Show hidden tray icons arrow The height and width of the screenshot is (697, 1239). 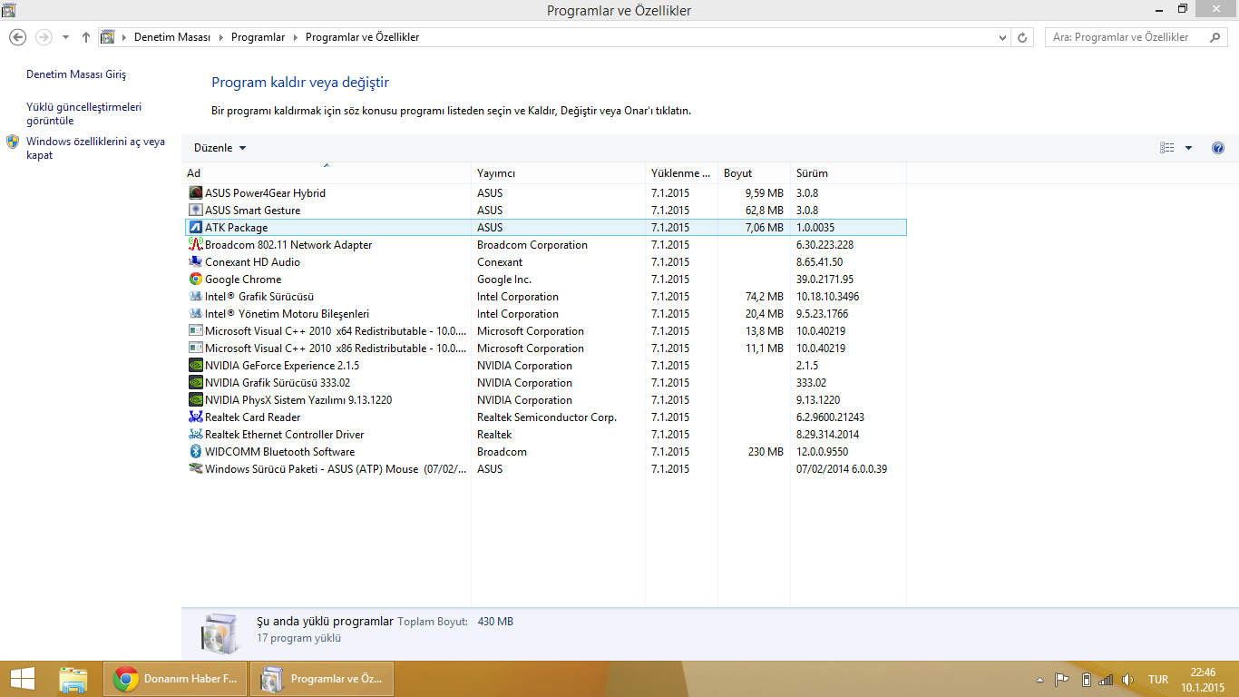(x=1039, y=679)
